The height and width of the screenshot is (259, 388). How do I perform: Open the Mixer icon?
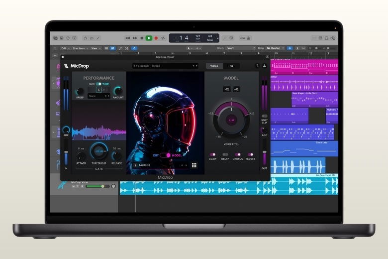tap(92, 38)
